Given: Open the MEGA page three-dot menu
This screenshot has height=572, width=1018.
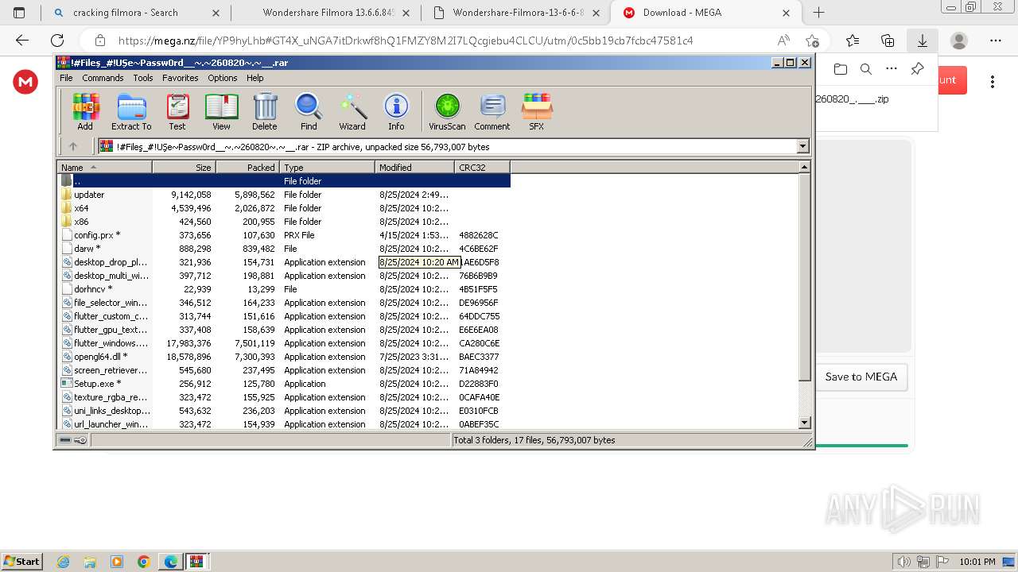Looking at the screenshot, I should 993,81.
